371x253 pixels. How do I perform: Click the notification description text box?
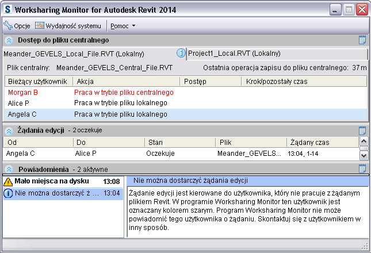tap(248, 212)
